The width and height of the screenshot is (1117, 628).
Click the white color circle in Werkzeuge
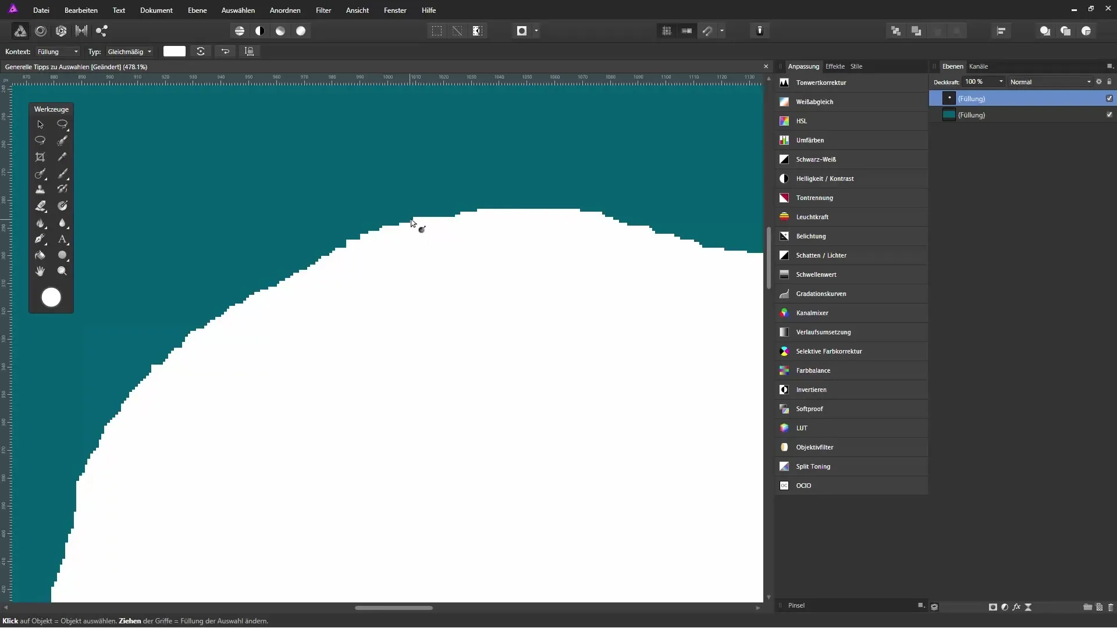51,298
